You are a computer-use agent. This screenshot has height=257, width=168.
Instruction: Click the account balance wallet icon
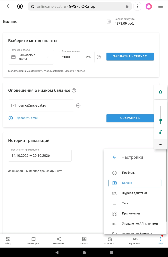click(x=109, y=22)
